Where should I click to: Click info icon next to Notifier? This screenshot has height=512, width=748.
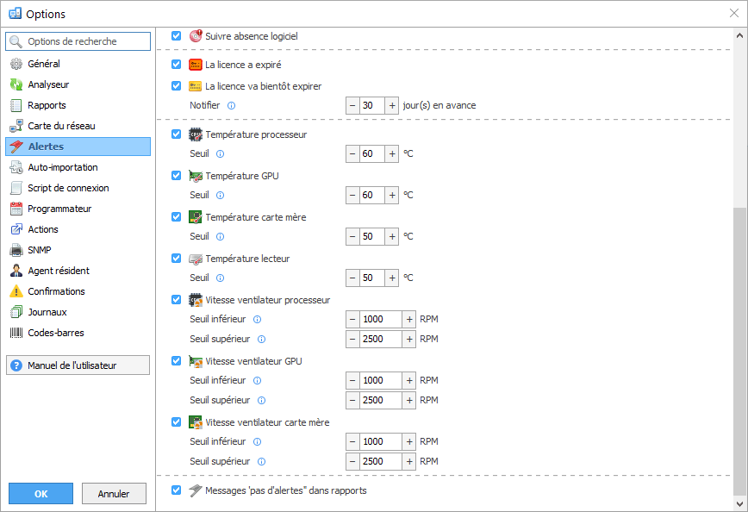[231, 105]
